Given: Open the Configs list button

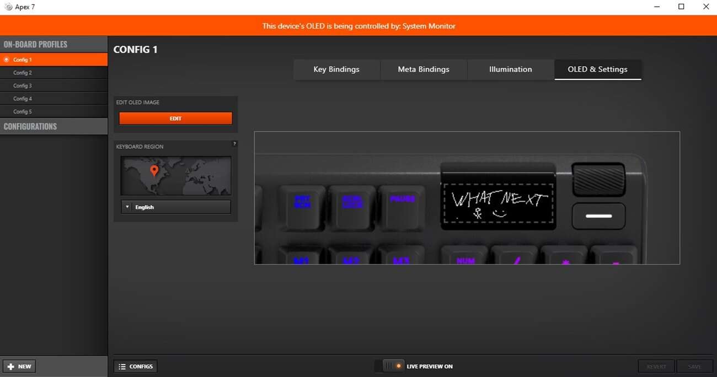Looking at the screenshot, I should [136, 367].
